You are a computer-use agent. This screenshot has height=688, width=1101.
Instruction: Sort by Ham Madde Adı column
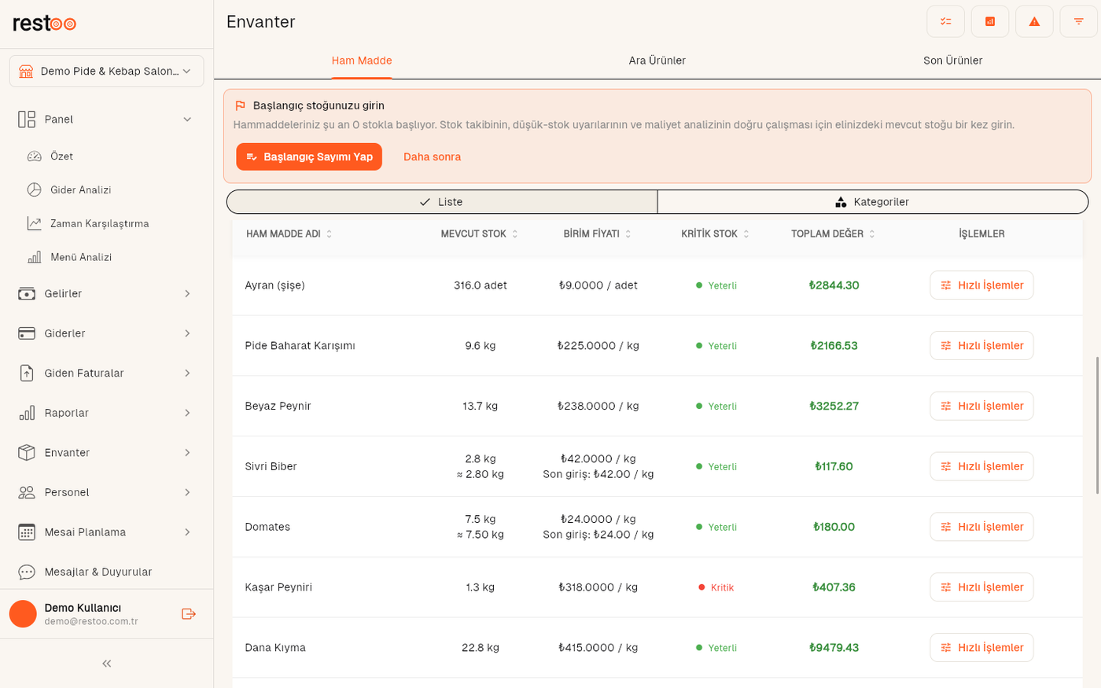(289, 234)
